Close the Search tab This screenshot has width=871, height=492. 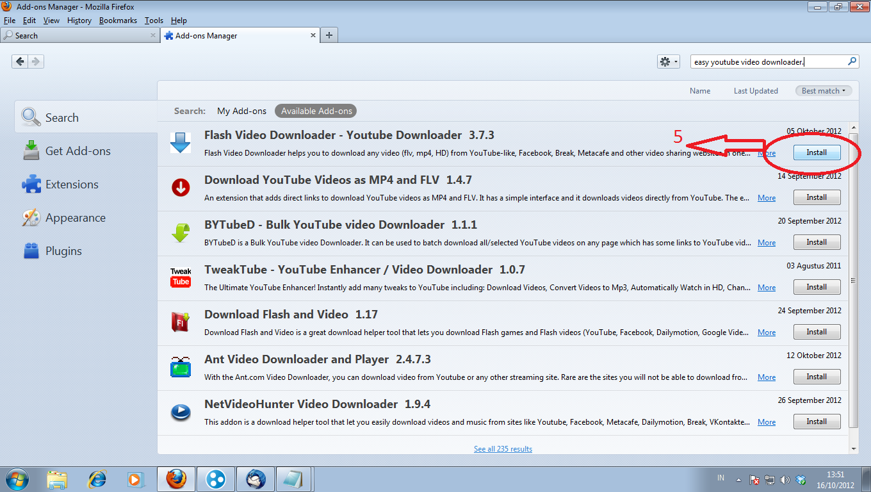pyautogui.click(x=153, y=36)
